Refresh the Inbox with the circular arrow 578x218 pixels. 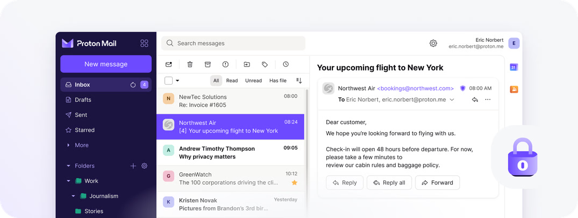pyautogui.click(x=133, y=85)
